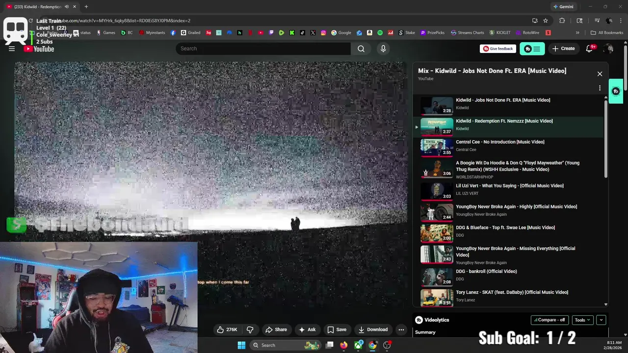Viewport: 628px width, 353px height.
Task: Open the Google bookmark
Action: [341, 33]
